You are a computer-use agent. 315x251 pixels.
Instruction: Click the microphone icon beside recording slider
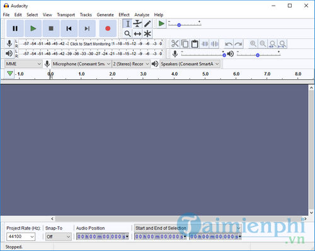coord(175,54)
